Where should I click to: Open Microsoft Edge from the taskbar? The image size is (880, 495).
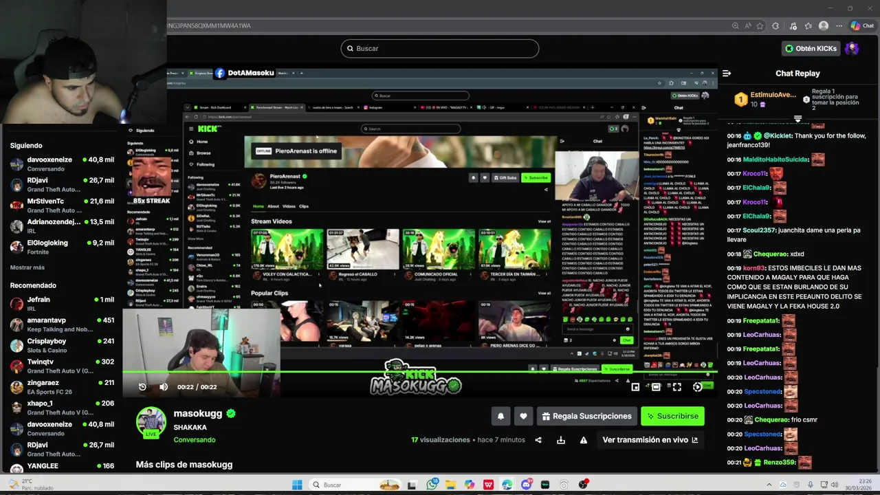click(507, 485)
